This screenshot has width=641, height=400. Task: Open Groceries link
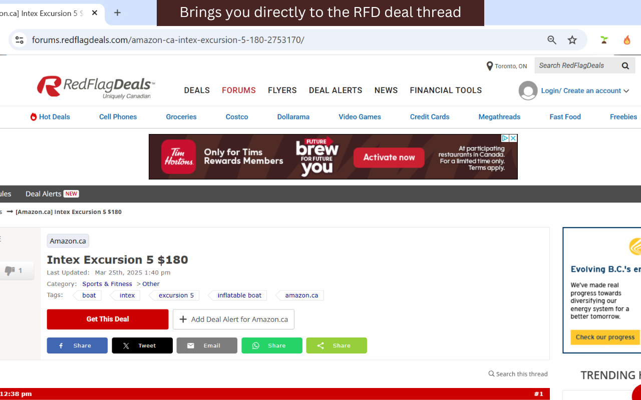coord(181,117)
